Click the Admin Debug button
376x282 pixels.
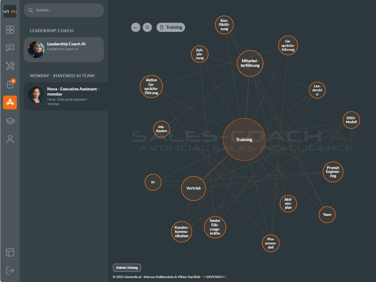127,268
